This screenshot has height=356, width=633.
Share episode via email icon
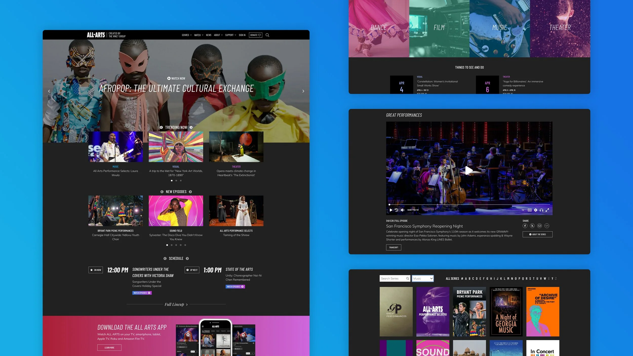540,226
